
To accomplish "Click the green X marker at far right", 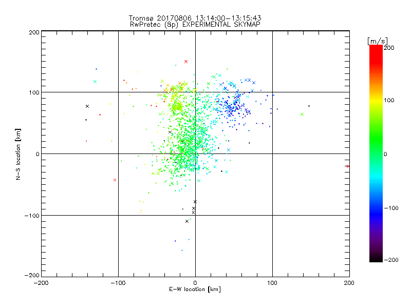I will [x=302, y=114].
